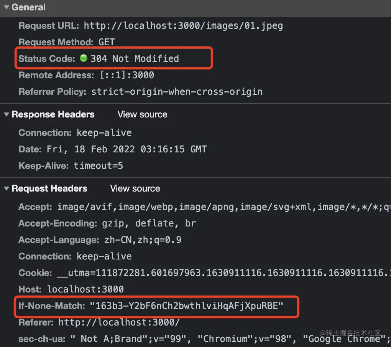391x347 pixels.
Task: Select the Request URL http://localhost:3000/images/01.jpeg
Action: coord(183,26)
